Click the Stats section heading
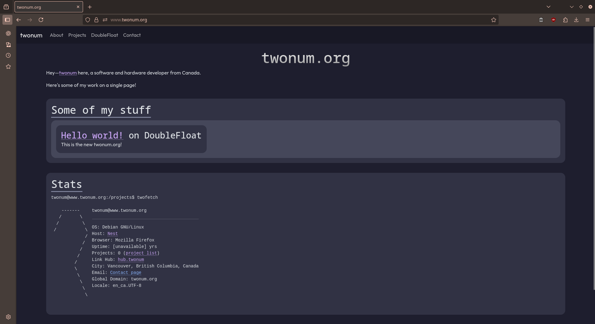This screenshot has height=324, width=595. click(67, 185)
